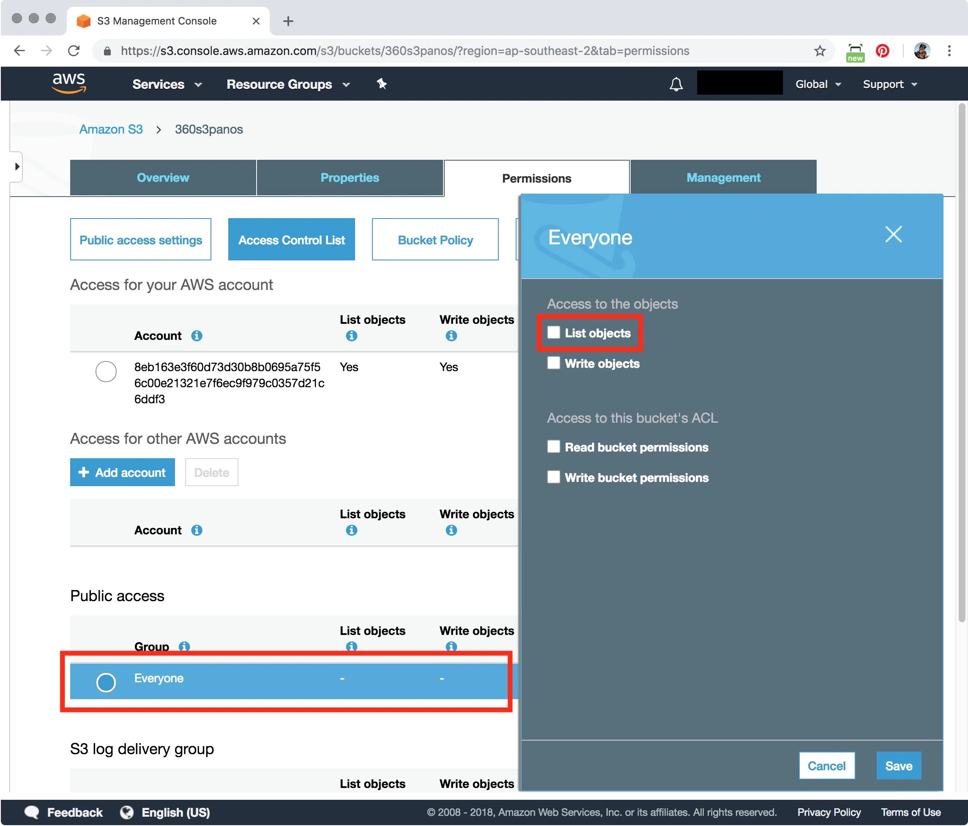Open the redacted account name menu

click(740, 83)
